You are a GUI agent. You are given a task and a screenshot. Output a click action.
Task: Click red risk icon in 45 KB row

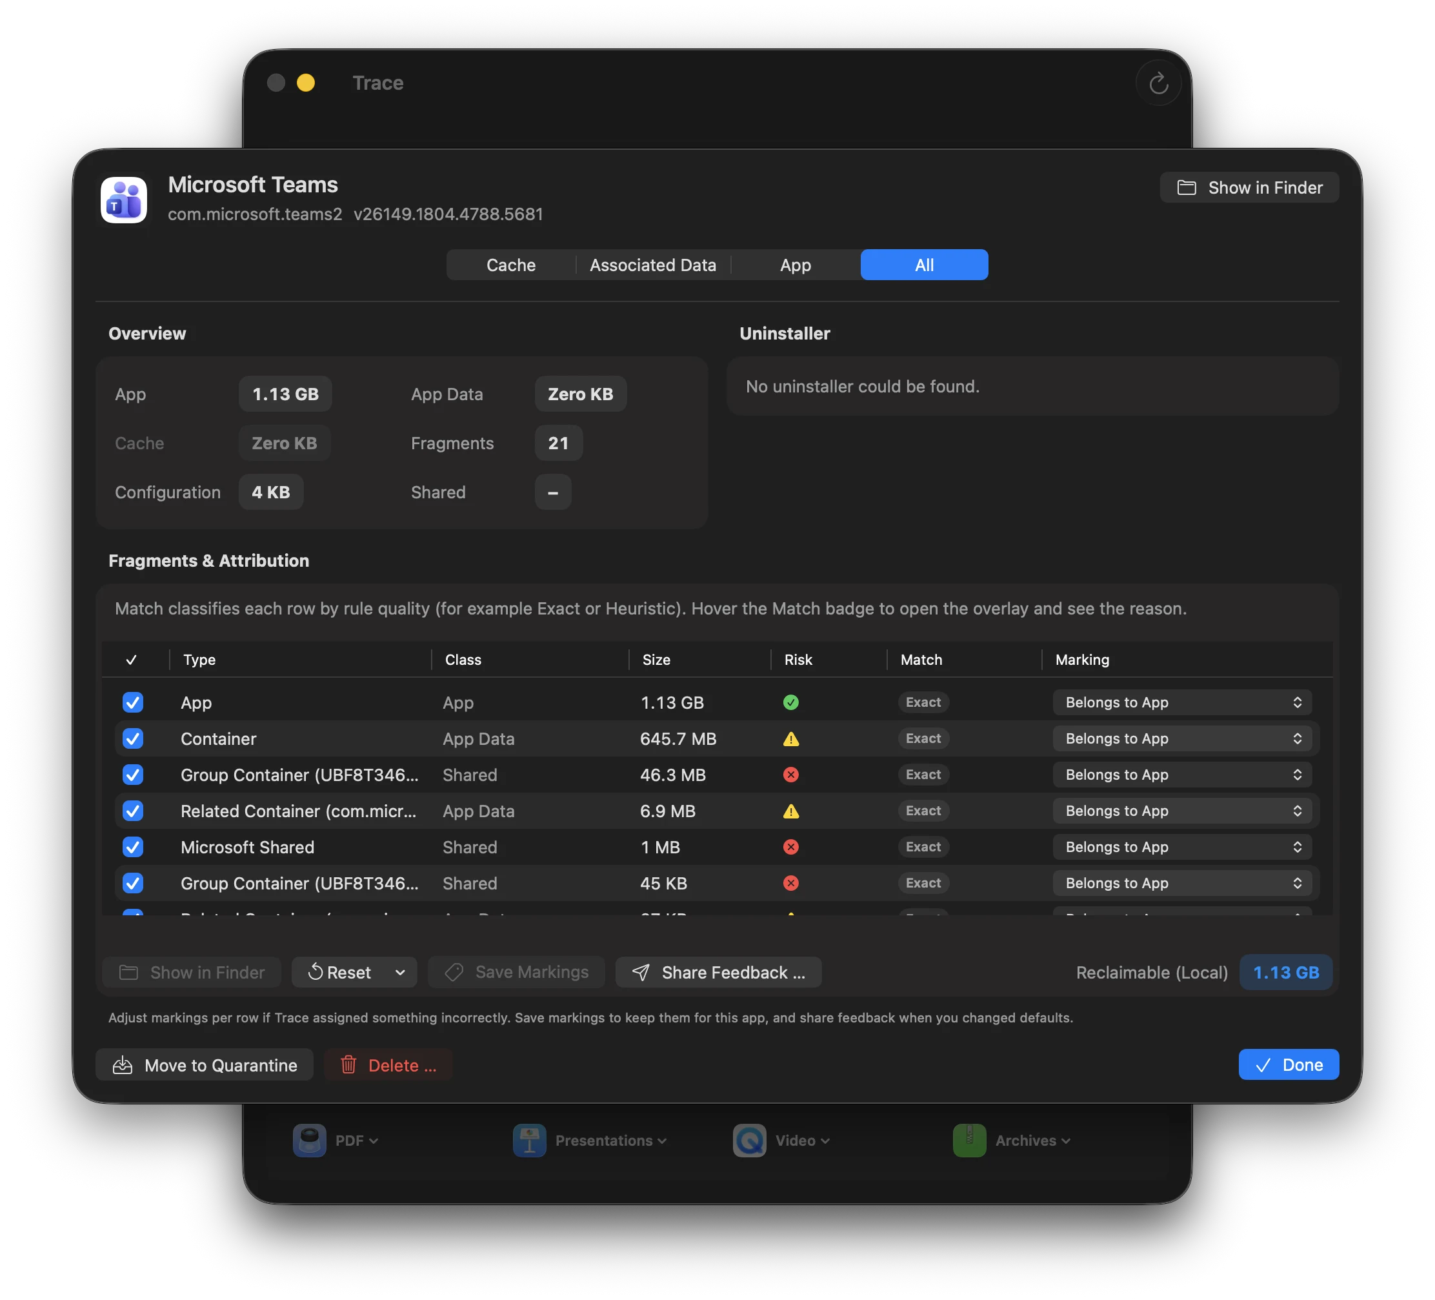pos(791,884)
